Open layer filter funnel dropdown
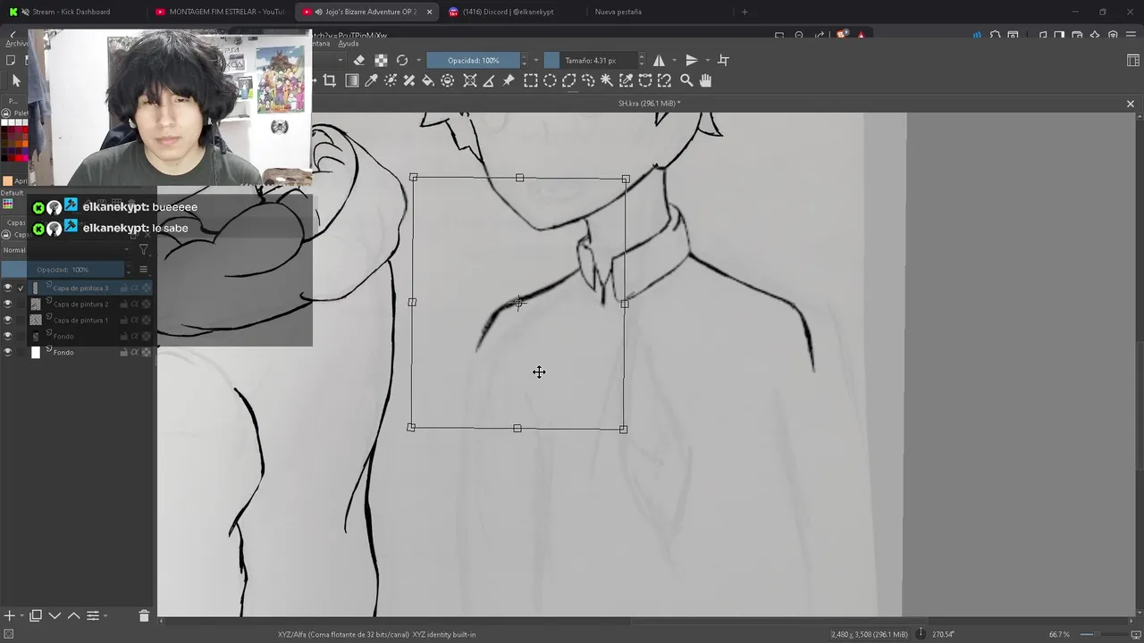Viewport: 1144px width, 643px height. pyautogui.click(x=144, y=250)
